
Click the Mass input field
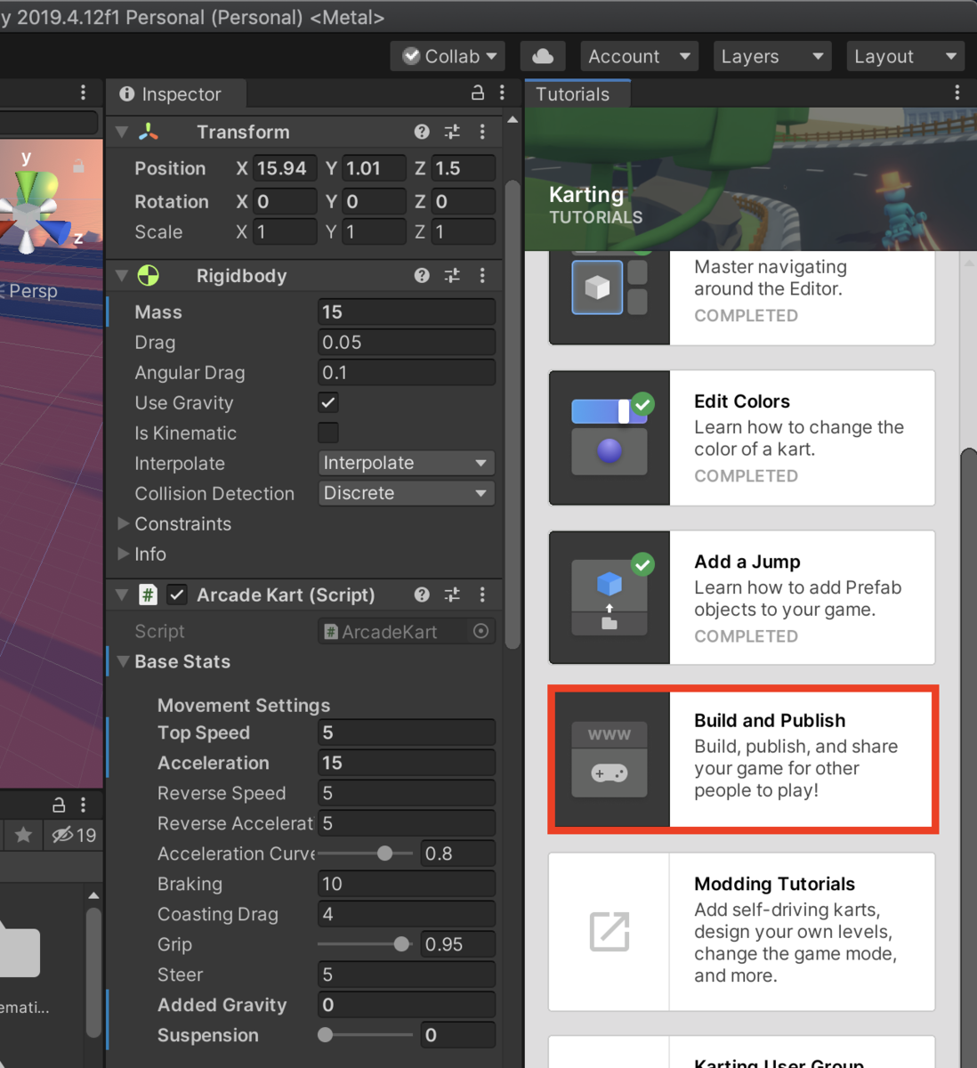tap(407, 311)
